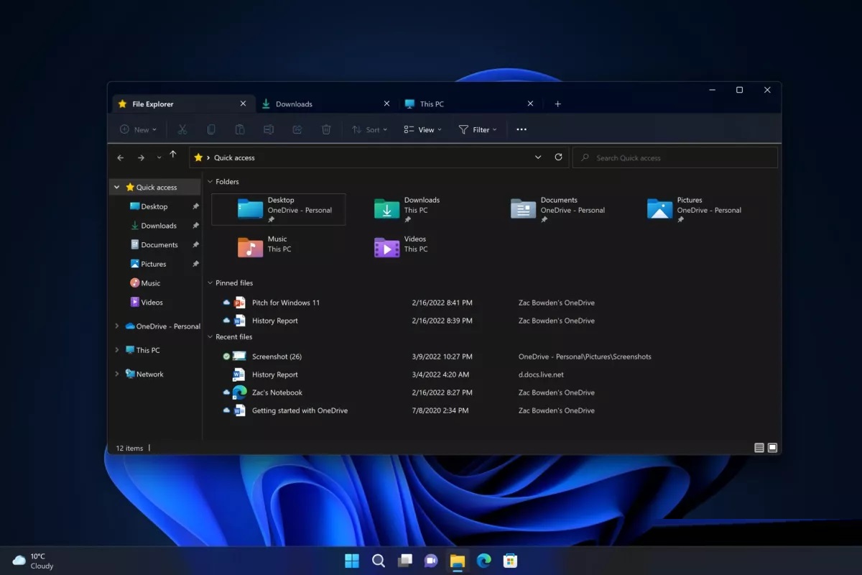This screenshot has width=862, height=575.
Task: Add a new tab with plus
Action: [x=557, y=104]
